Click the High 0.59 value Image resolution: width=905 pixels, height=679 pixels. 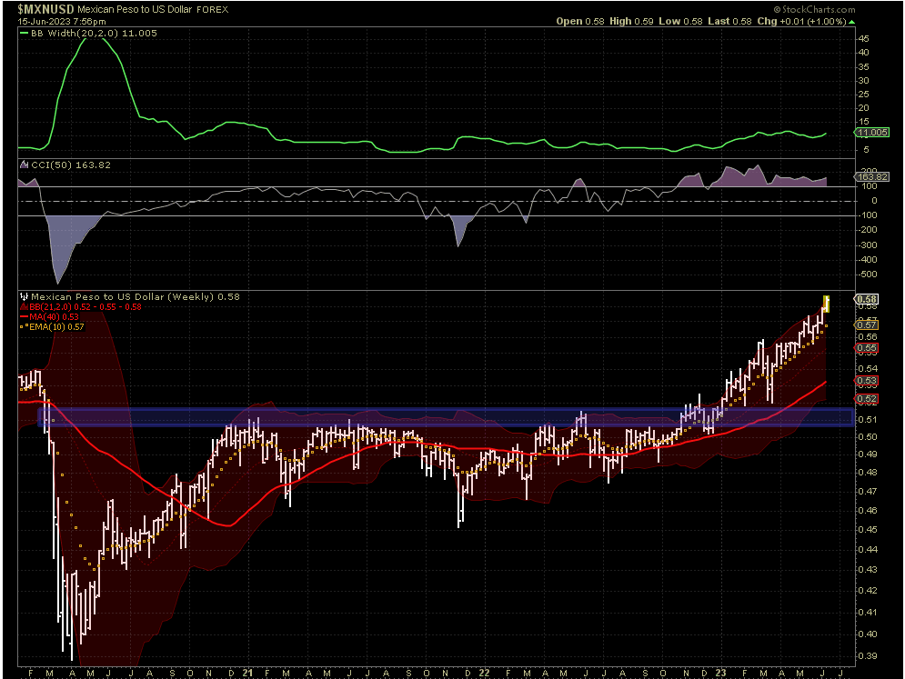[x=631, y=21]
